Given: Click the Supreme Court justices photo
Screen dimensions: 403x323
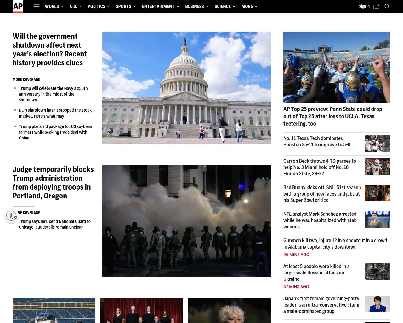Looking at the screenshot, I should coord(142,310).
